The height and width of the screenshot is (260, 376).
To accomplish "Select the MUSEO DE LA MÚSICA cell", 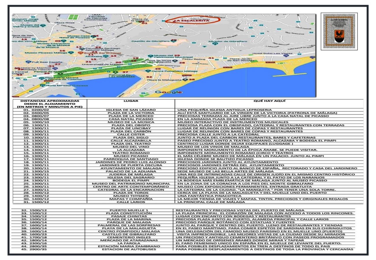I will pos(131,122).
